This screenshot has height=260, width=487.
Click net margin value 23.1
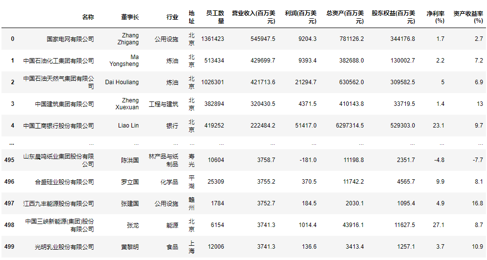point(438,126)
